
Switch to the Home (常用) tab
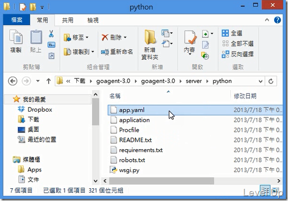(x=42, y=20)
